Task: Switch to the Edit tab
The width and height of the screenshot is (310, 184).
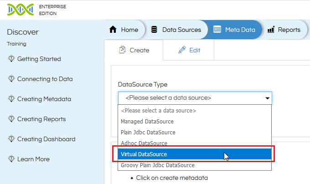Action: [189, 50]
